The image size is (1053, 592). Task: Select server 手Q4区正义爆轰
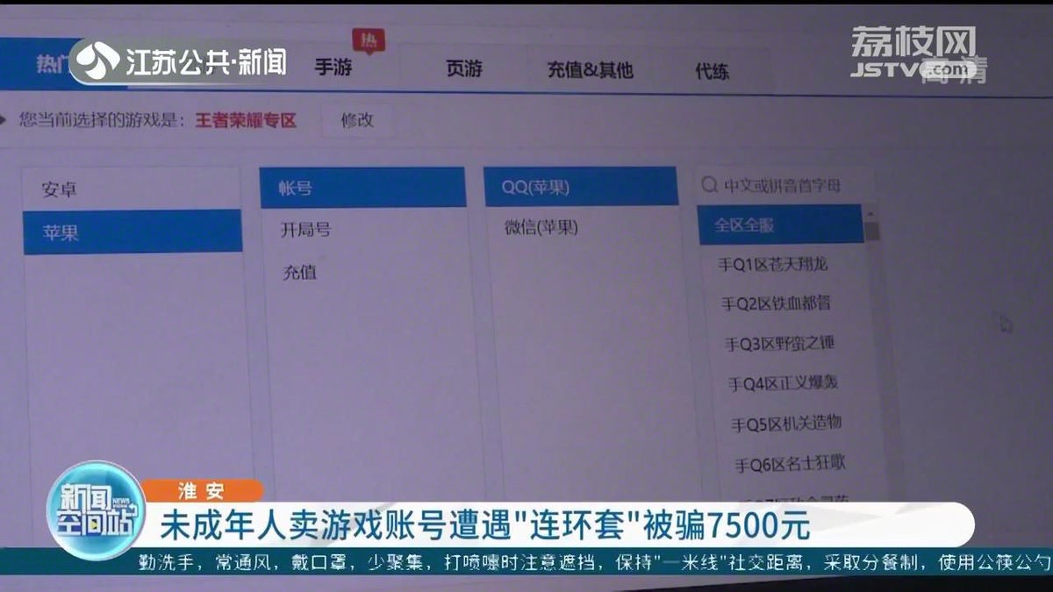pos(784,383)
